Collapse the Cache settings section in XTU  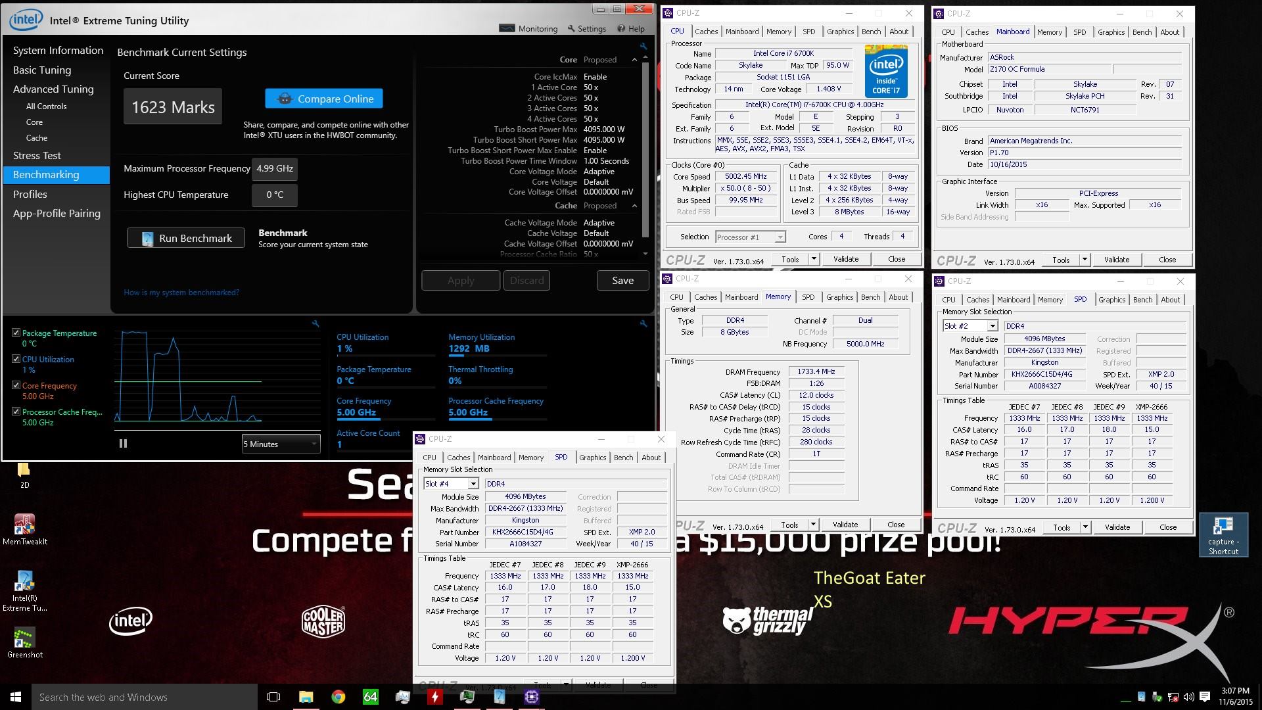(634, 206)
